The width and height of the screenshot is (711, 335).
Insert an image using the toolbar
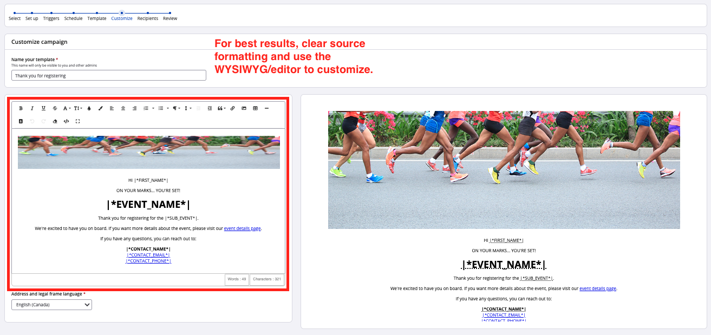point(244,108)
